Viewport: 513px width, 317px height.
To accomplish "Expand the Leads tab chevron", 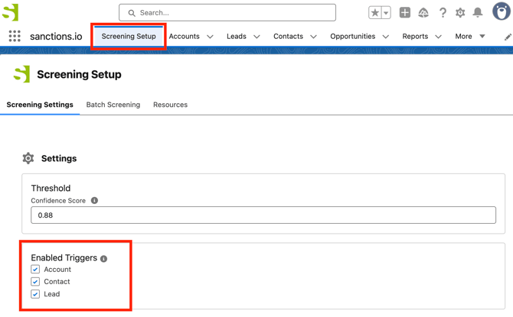I will coord(256,37).
